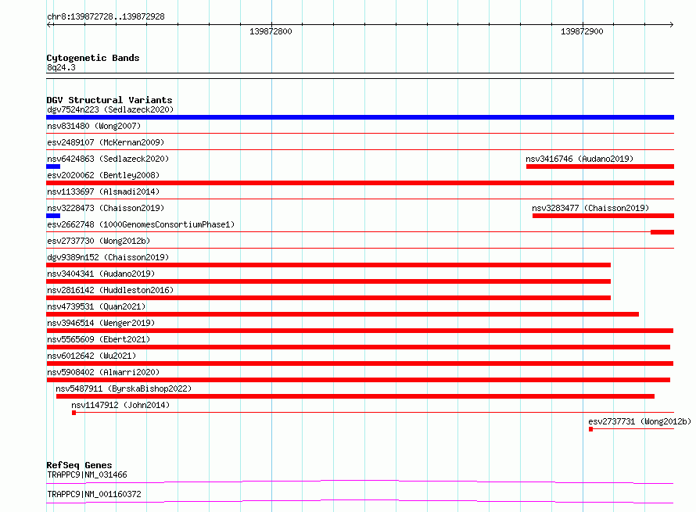The height and width of the screenshot is (512, 696).
Task: Click nsv2816142 (Huddleston2016) label
Action: click(x=110, y=290)
